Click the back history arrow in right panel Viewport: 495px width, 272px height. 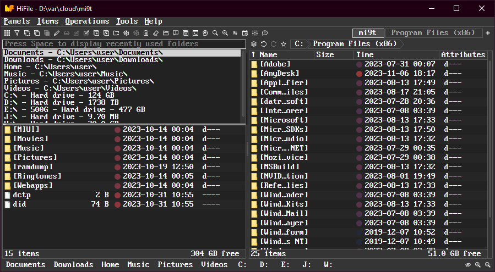264,44
